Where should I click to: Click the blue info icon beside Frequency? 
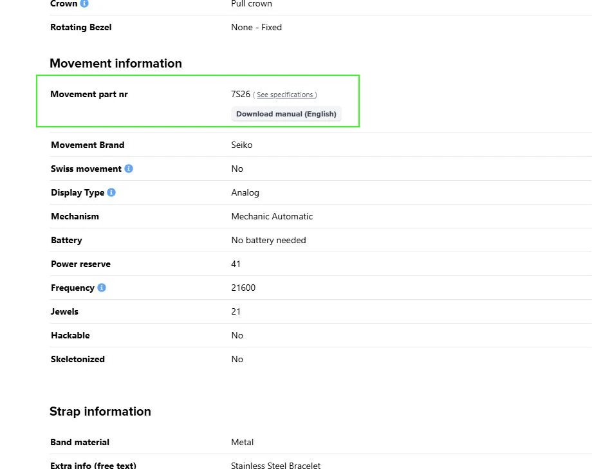tap(102, 288)
